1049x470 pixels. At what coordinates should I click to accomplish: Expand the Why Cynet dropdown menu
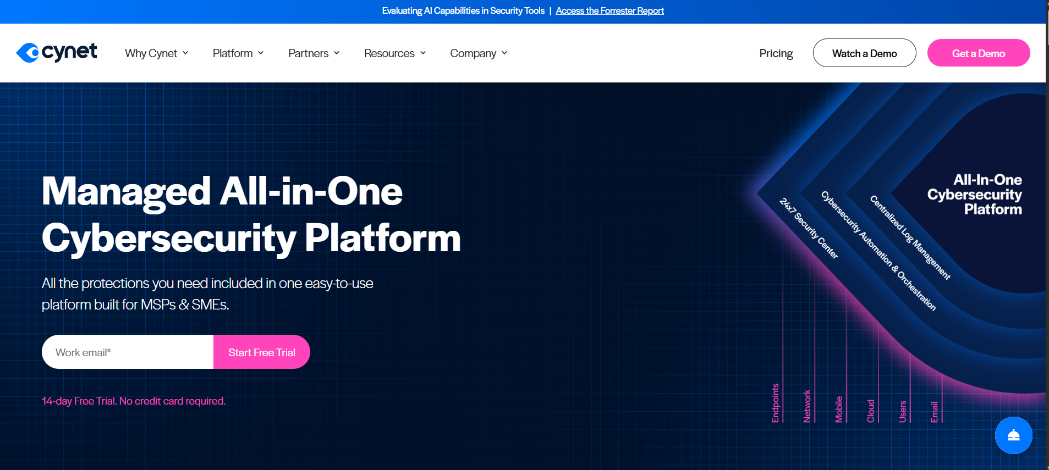(x=156, y=53)
